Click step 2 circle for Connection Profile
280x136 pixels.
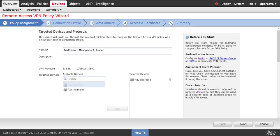(x=48, y=23)
